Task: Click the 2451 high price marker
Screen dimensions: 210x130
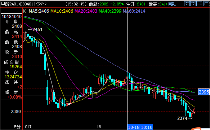Action: pos(37,30)
